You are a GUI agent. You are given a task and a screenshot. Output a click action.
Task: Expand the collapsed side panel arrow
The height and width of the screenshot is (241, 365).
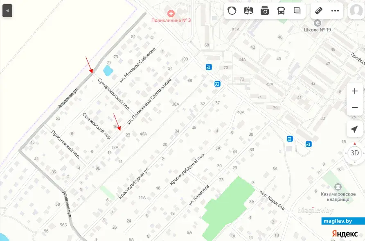(7, 11)
